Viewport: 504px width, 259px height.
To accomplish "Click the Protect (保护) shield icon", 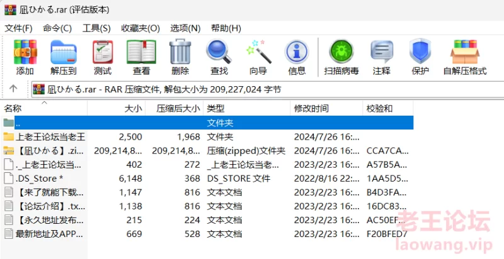I will 420,52.
